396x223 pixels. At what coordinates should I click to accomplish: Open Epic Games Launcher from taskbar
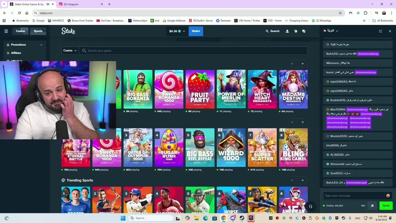tap(251, 218)
